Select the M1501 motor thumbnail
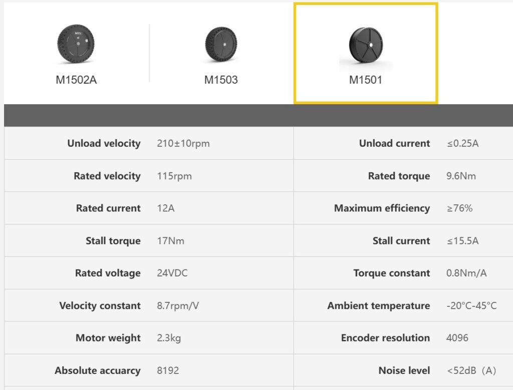Image resolution: width=513 pixels, height=390 pixels. [x=366, y=46]
